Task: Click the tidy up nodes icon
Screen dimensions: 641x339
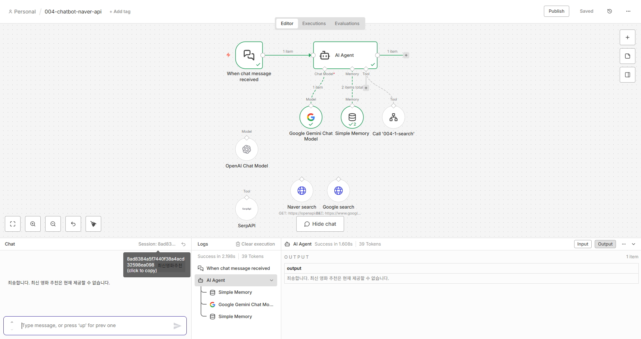Action: pyautogui.click(x=93, y=224)
